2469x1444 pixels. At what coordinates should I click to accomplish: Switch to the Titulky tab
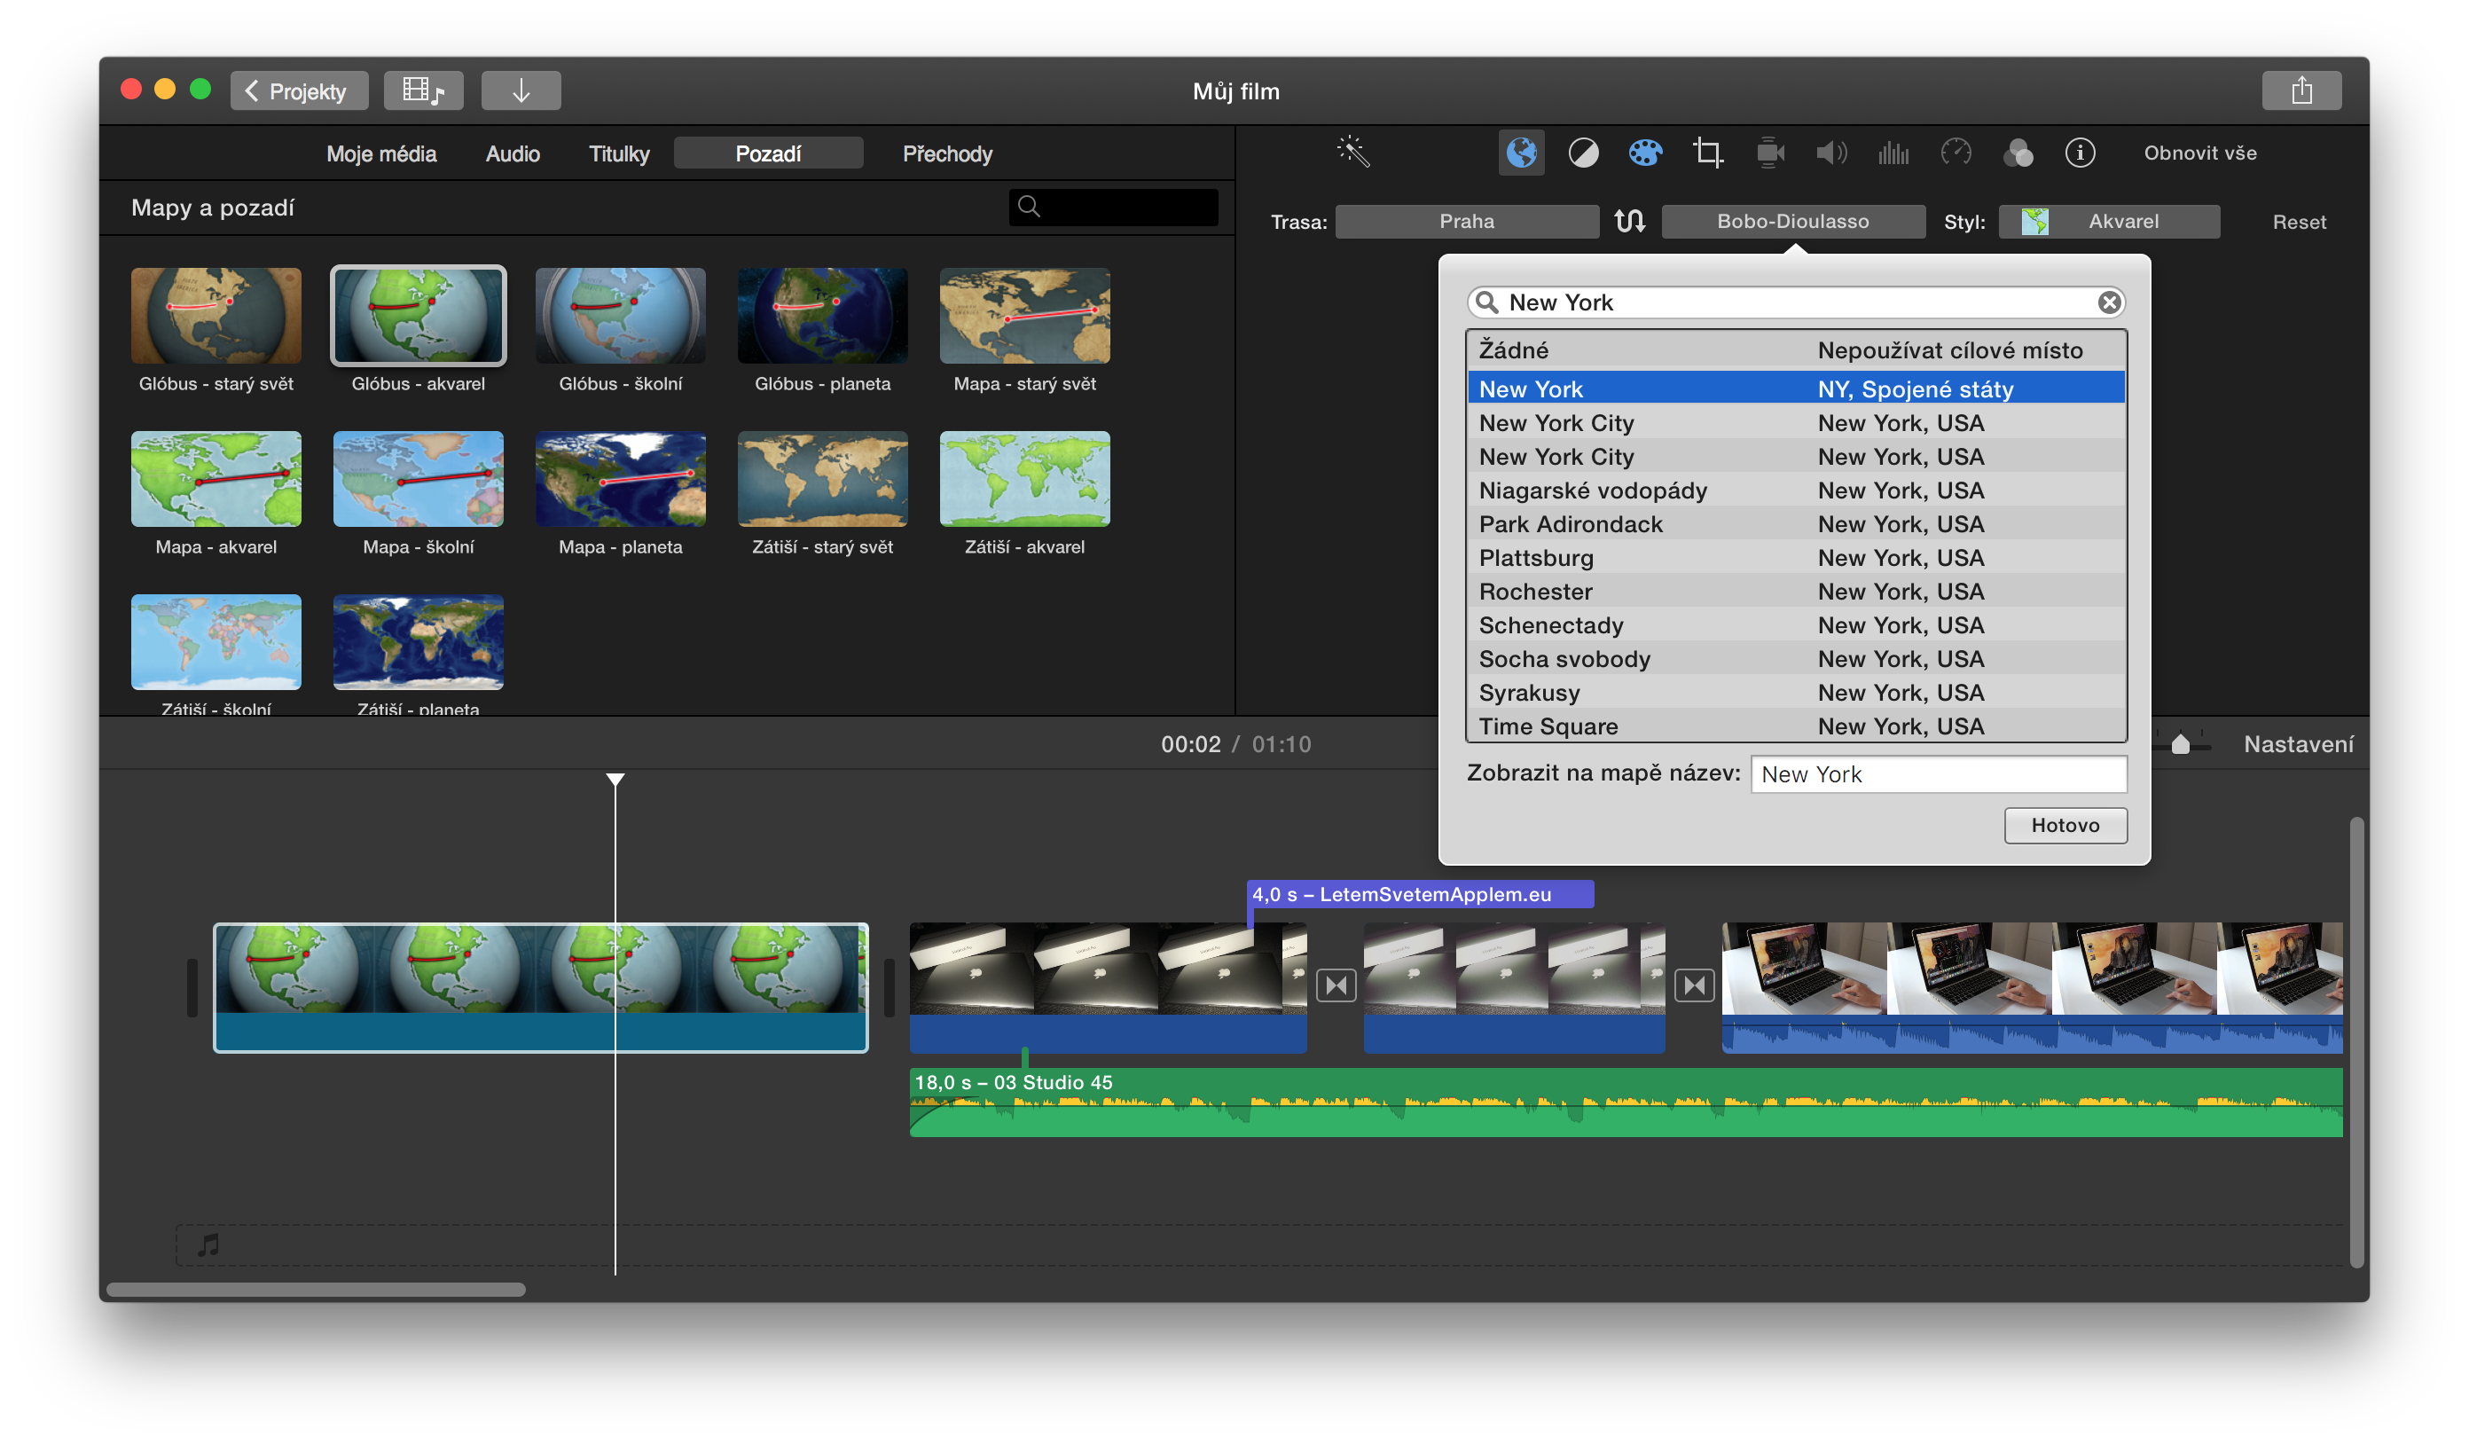[618, 153]
